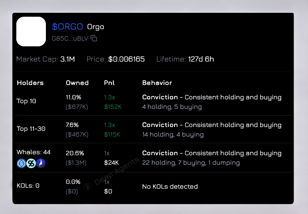Click the '4 holding, 5 buying' text

pos(172,107)
